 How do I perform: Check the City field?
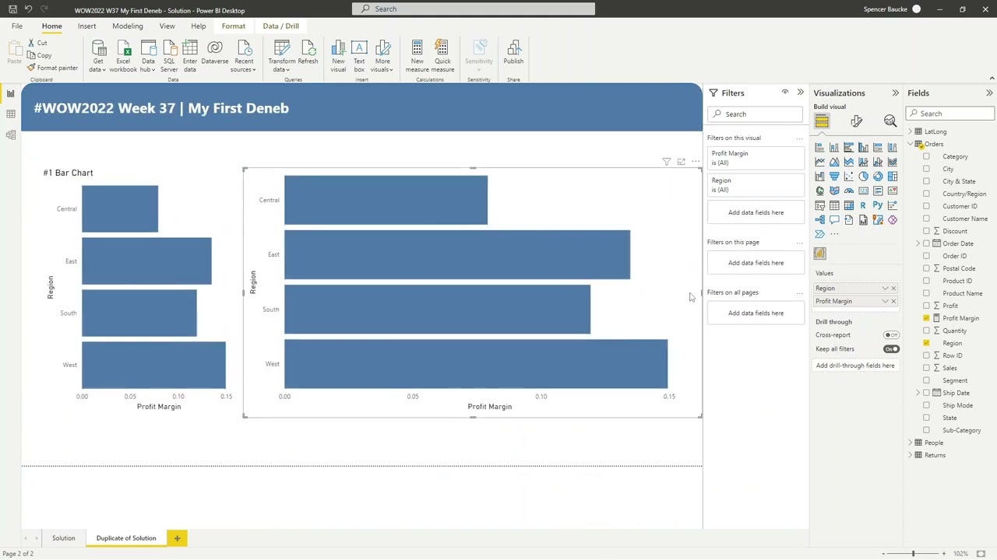[x=926, y=169]
